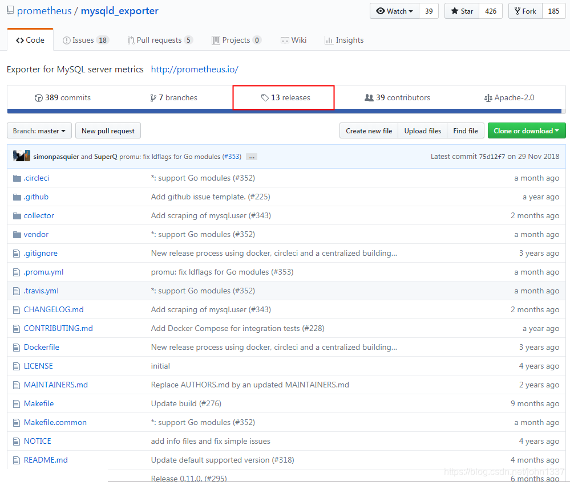Open the http://prometheus.io/ link
Screen dimensions: 570x482
click(195, 70)
